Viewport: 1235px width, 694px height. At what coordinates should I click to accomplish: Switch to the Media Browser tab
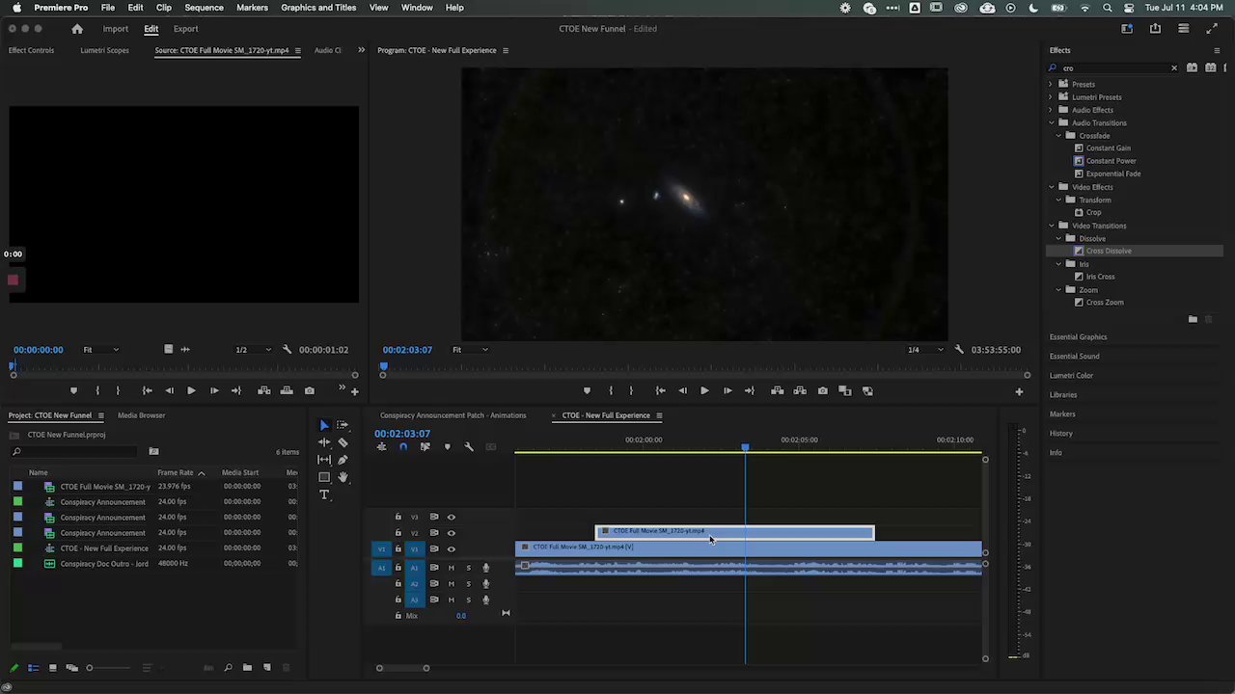pyautogui.click(x=141, y=415)
